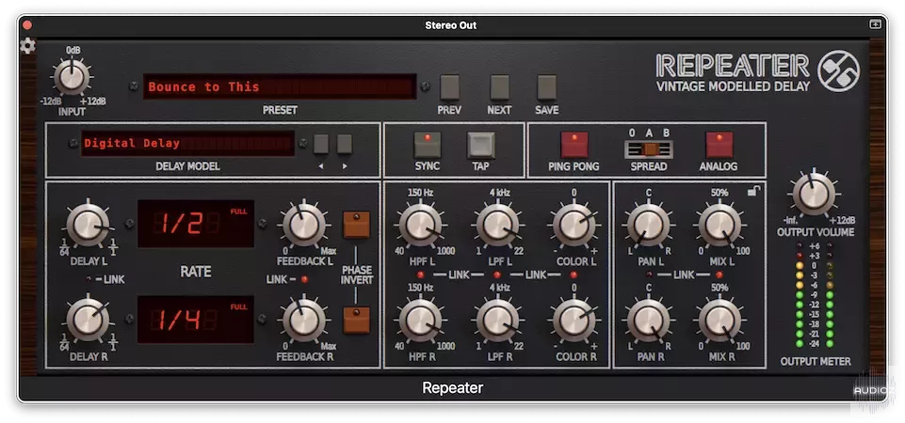Viewport: 905px width, 423px height.
Task: Open the settings gear icon
Action: click(x=27, y=46)
